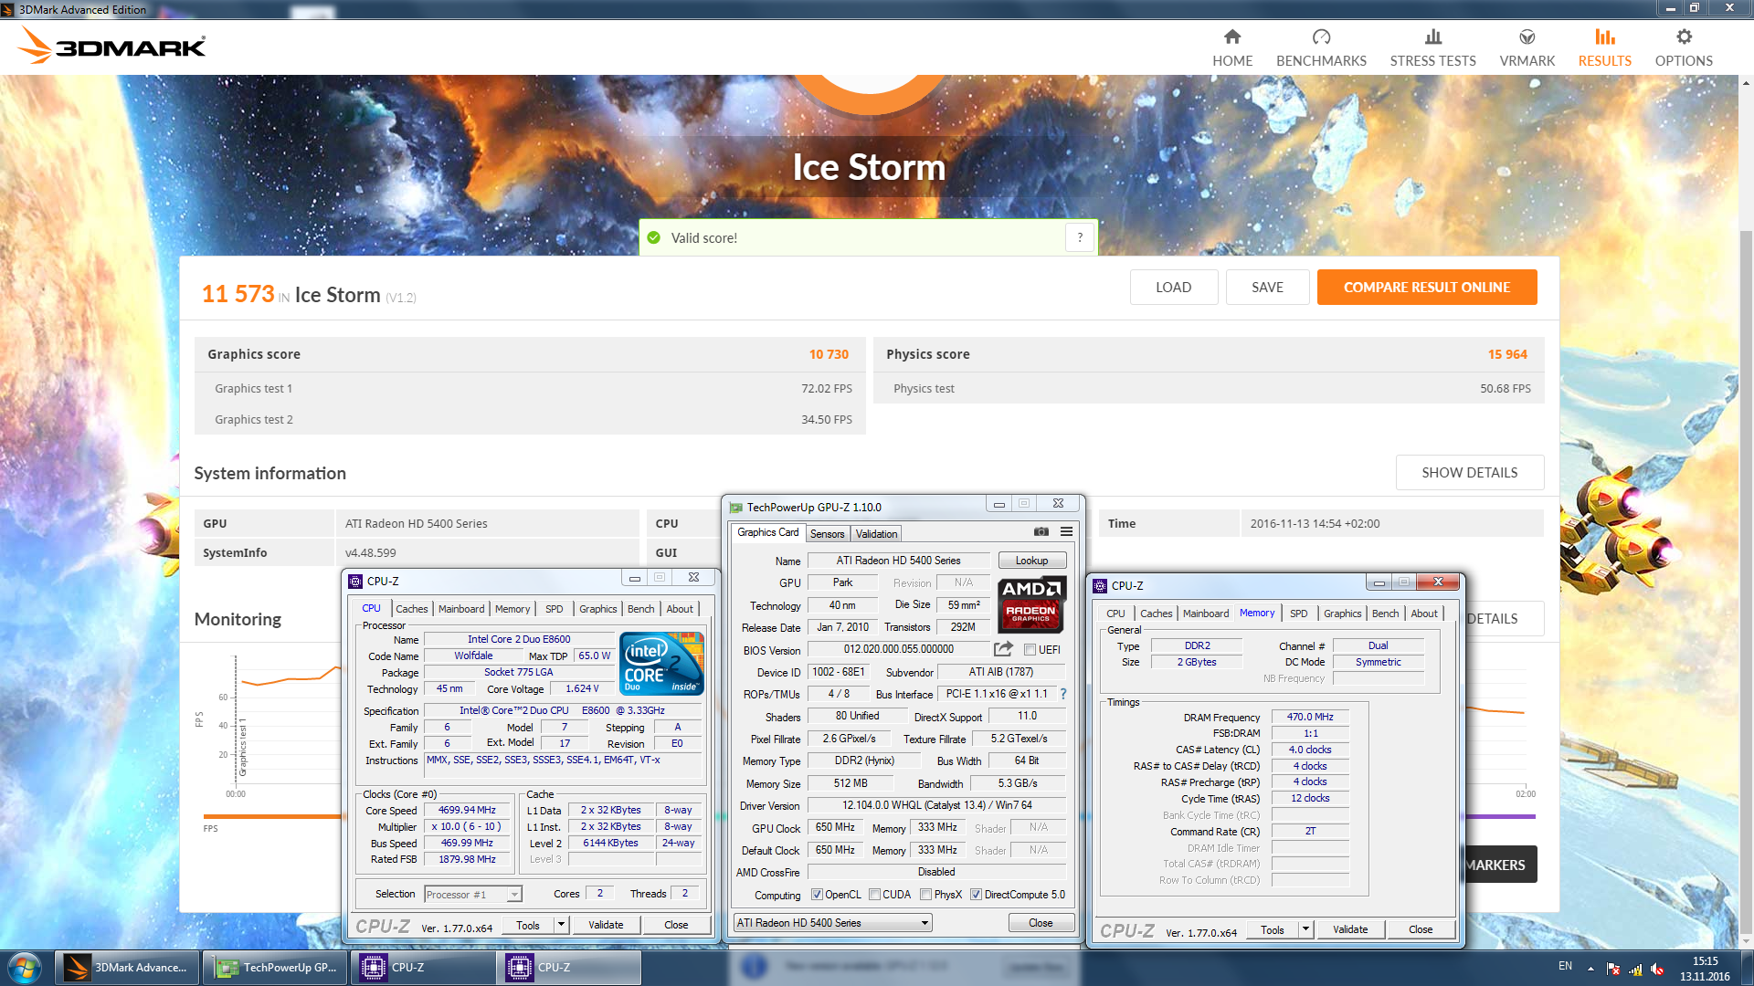Switch to 3DMark Advanced taskbar item

(x=127, y=968)
